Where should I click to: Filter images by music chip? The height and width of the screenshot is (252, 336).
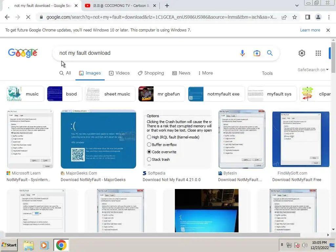click(x=25, y=94)
